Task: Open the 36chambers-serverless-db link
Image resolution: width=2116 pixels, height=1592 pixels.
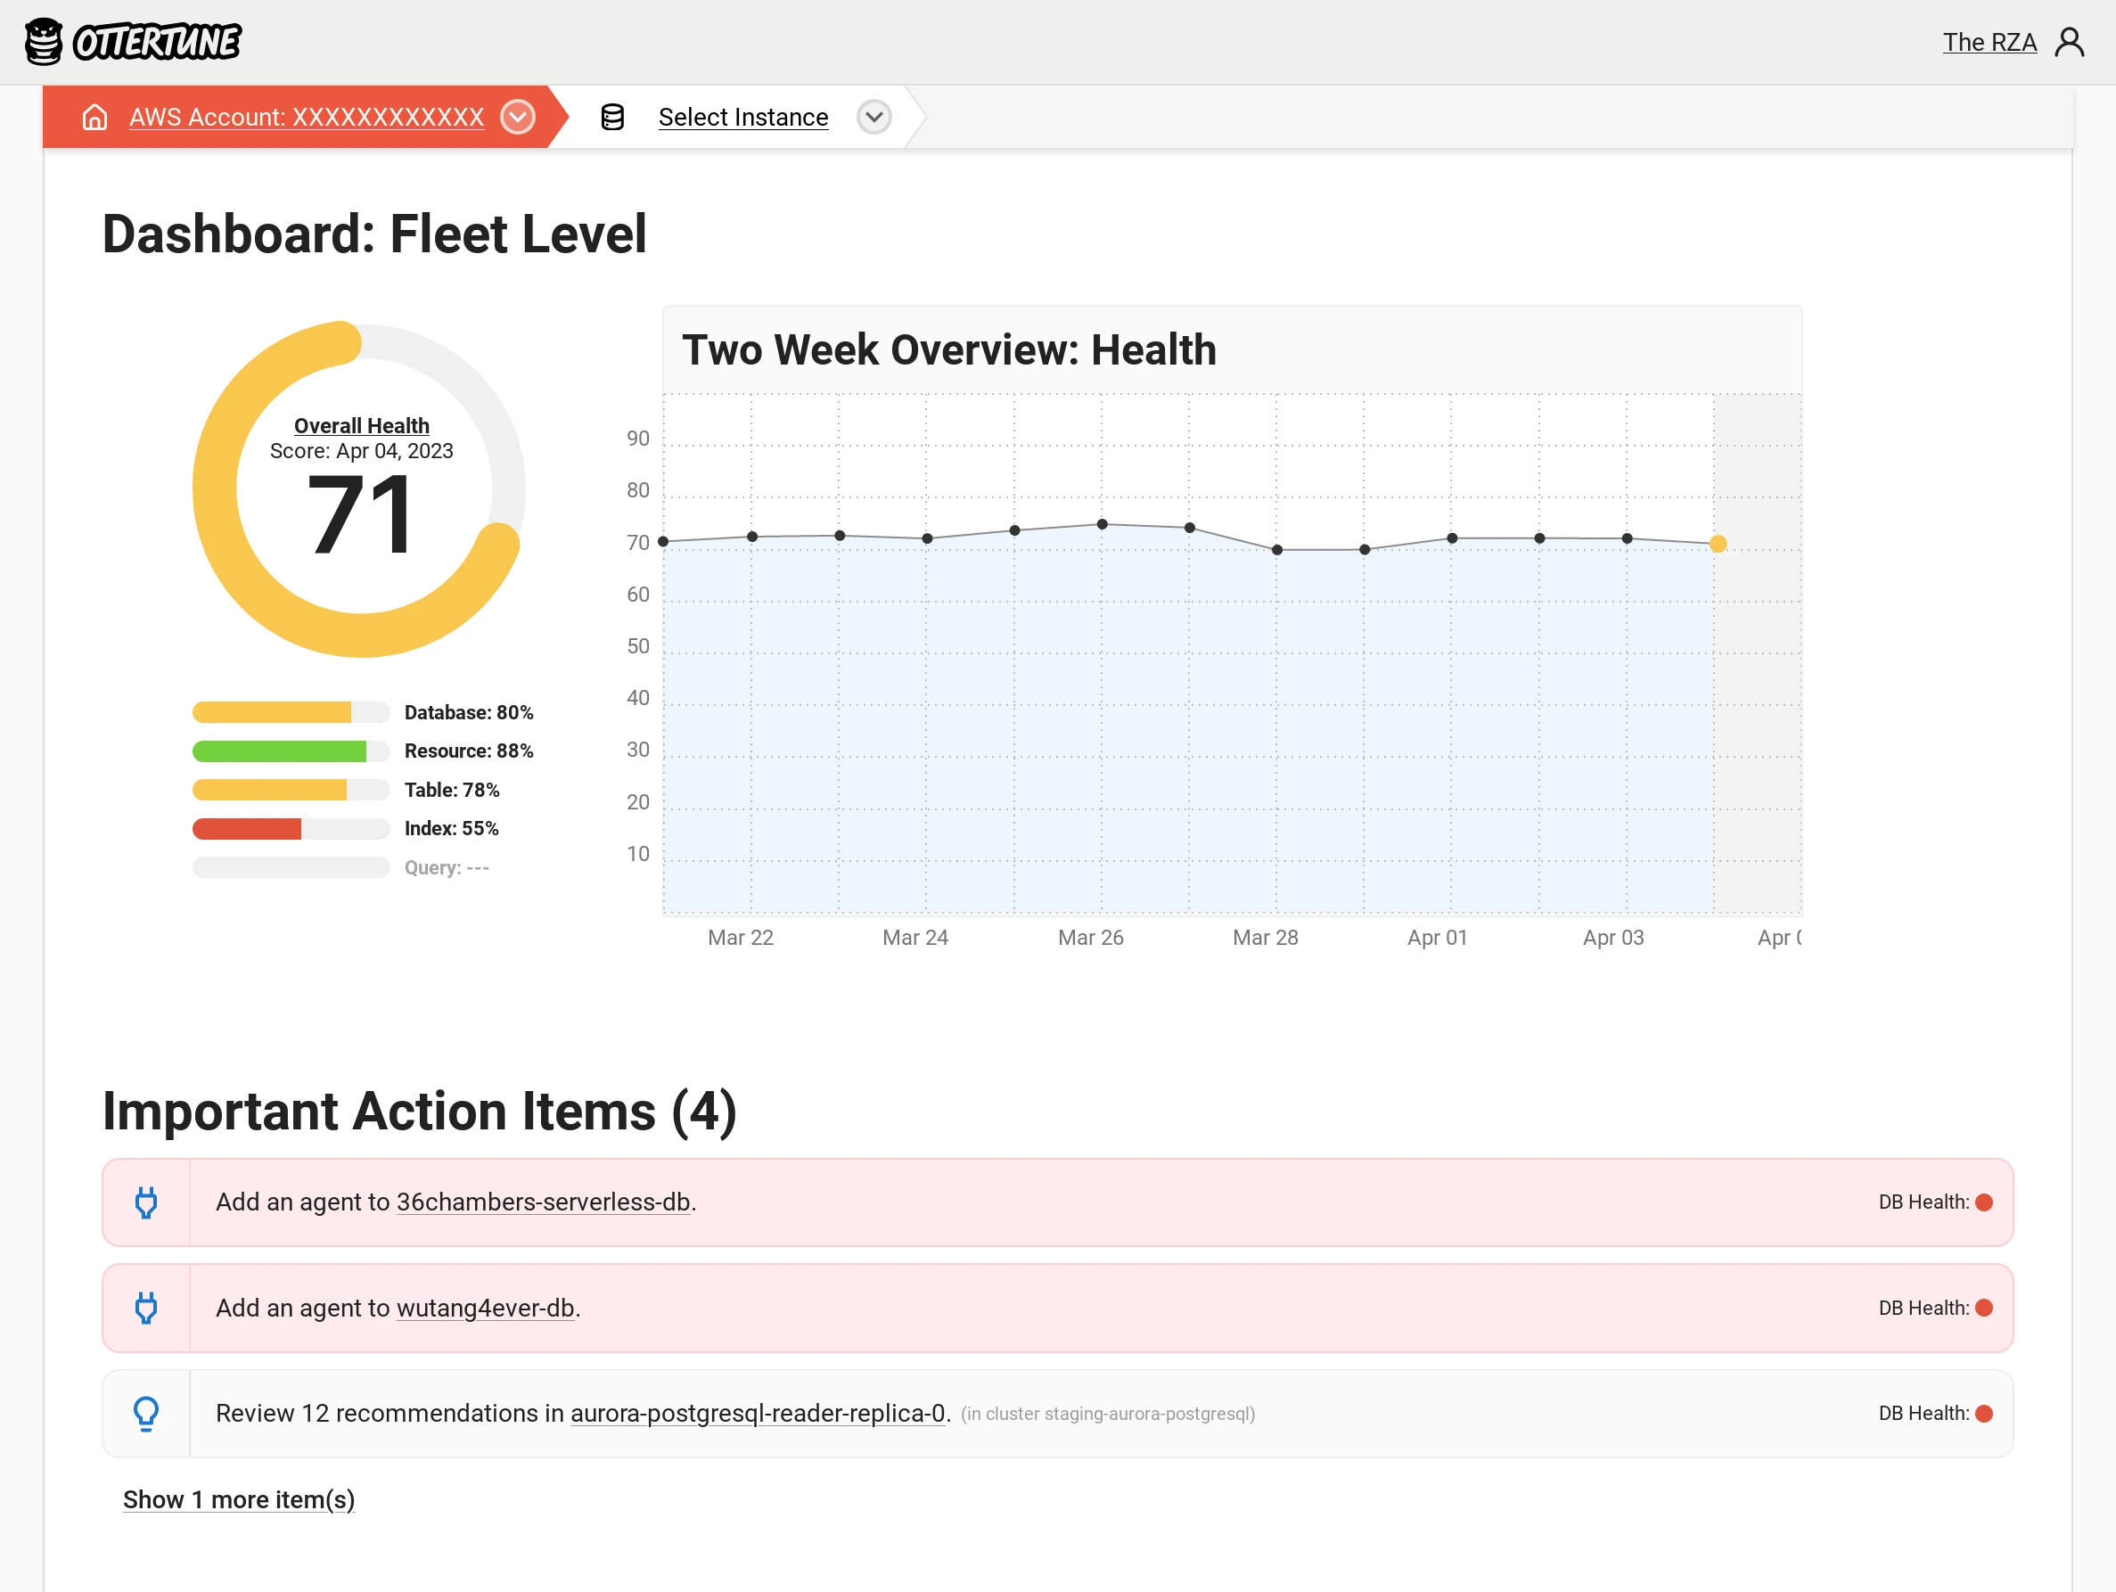Action: 544,1202
